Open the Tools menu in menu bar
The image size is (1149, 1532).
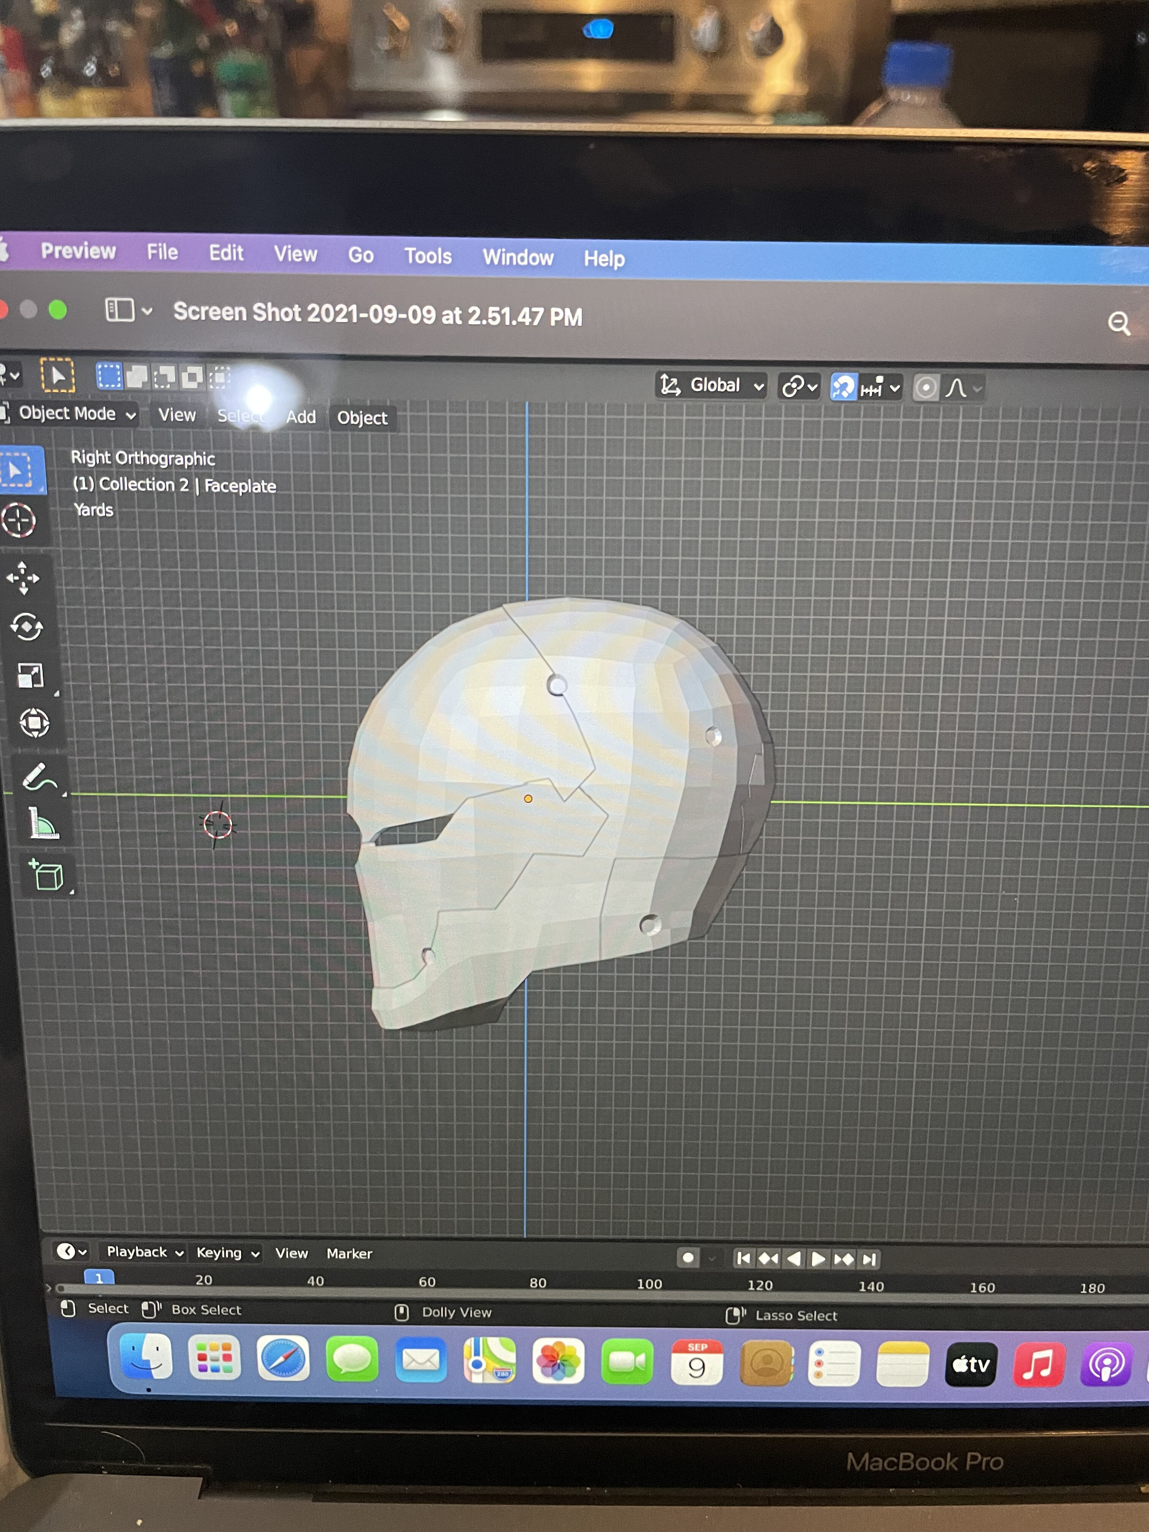tap(428, 256)
